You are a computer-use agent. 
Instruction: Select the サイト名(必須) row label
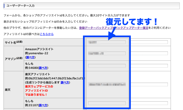tap(14, 42)
